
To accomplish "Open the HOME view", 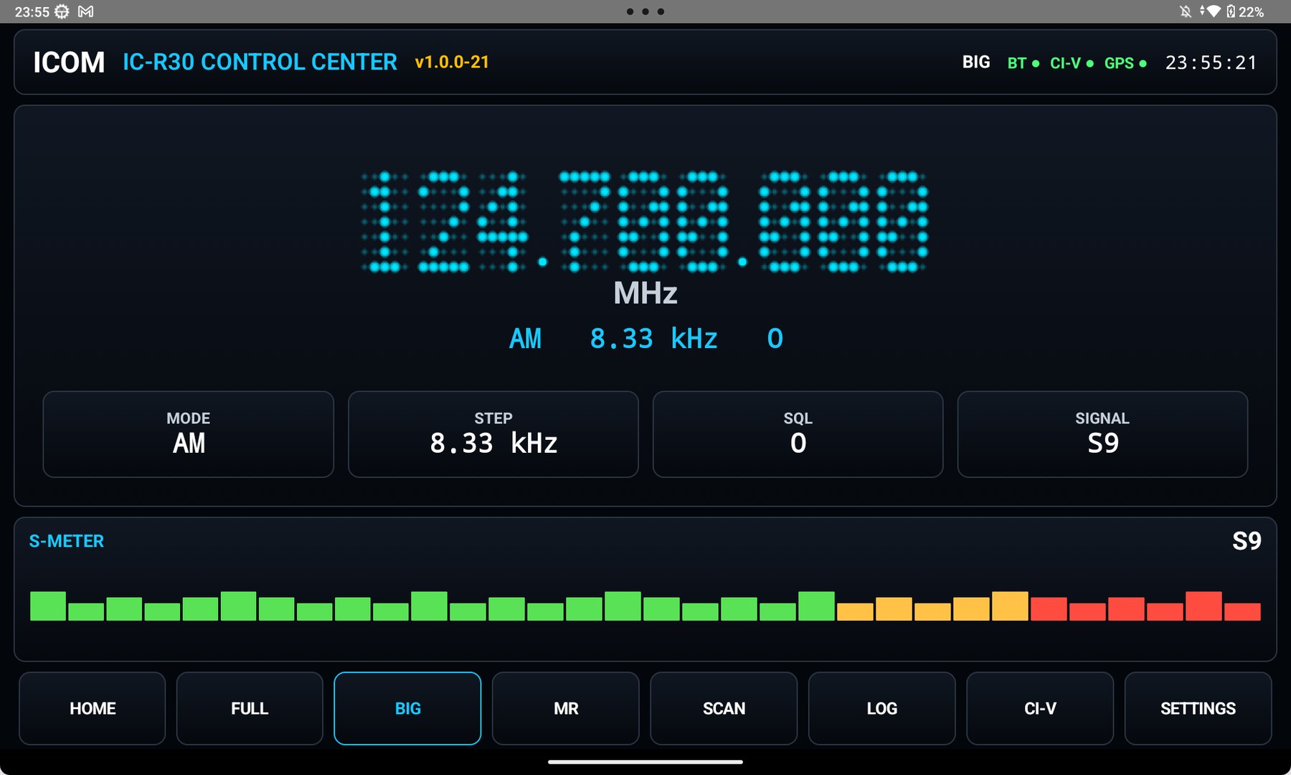I will pos(92,708).
